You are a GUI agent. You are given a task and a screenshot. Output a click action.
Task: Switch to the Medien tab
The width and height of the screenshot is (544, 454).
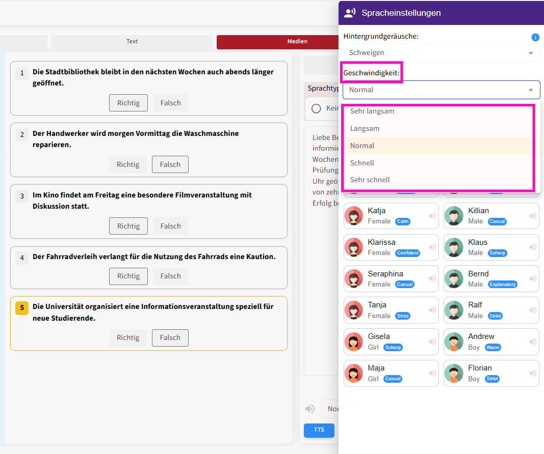point(297,42)
